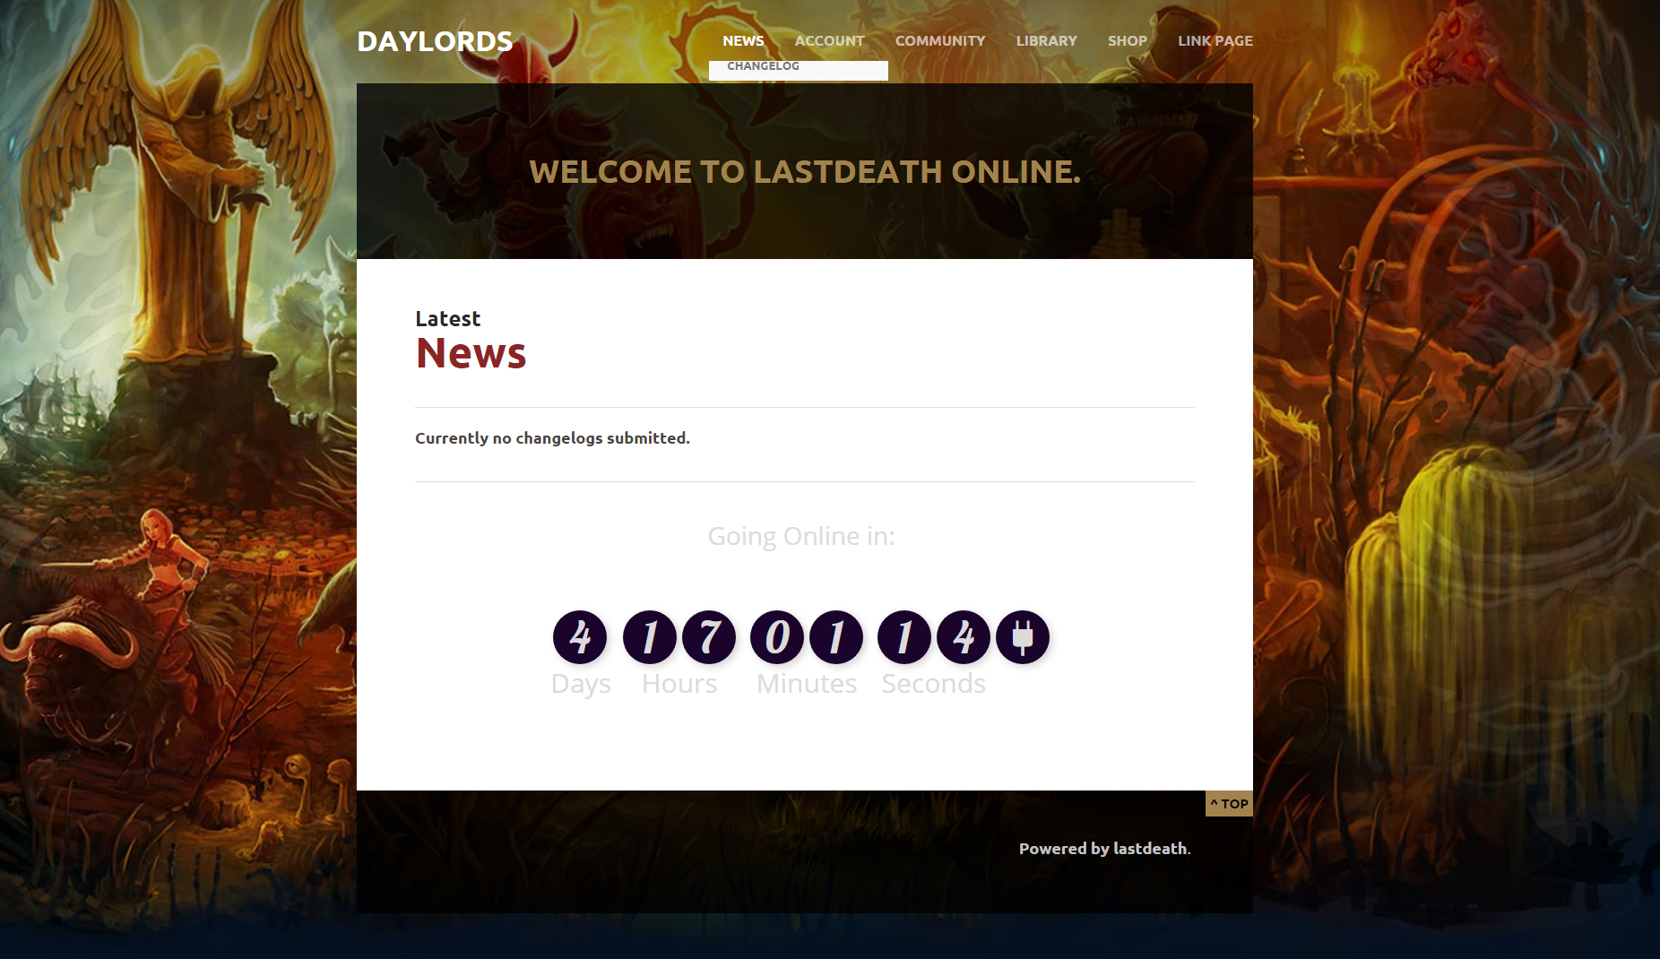Screen dimensions: 1660x959
Task: Open the NEWS menu item
Action: (x=743, y=40)
